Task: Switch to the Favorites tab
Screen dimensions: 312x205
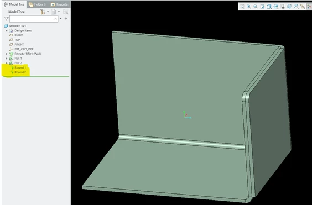Action: point(59,4)
